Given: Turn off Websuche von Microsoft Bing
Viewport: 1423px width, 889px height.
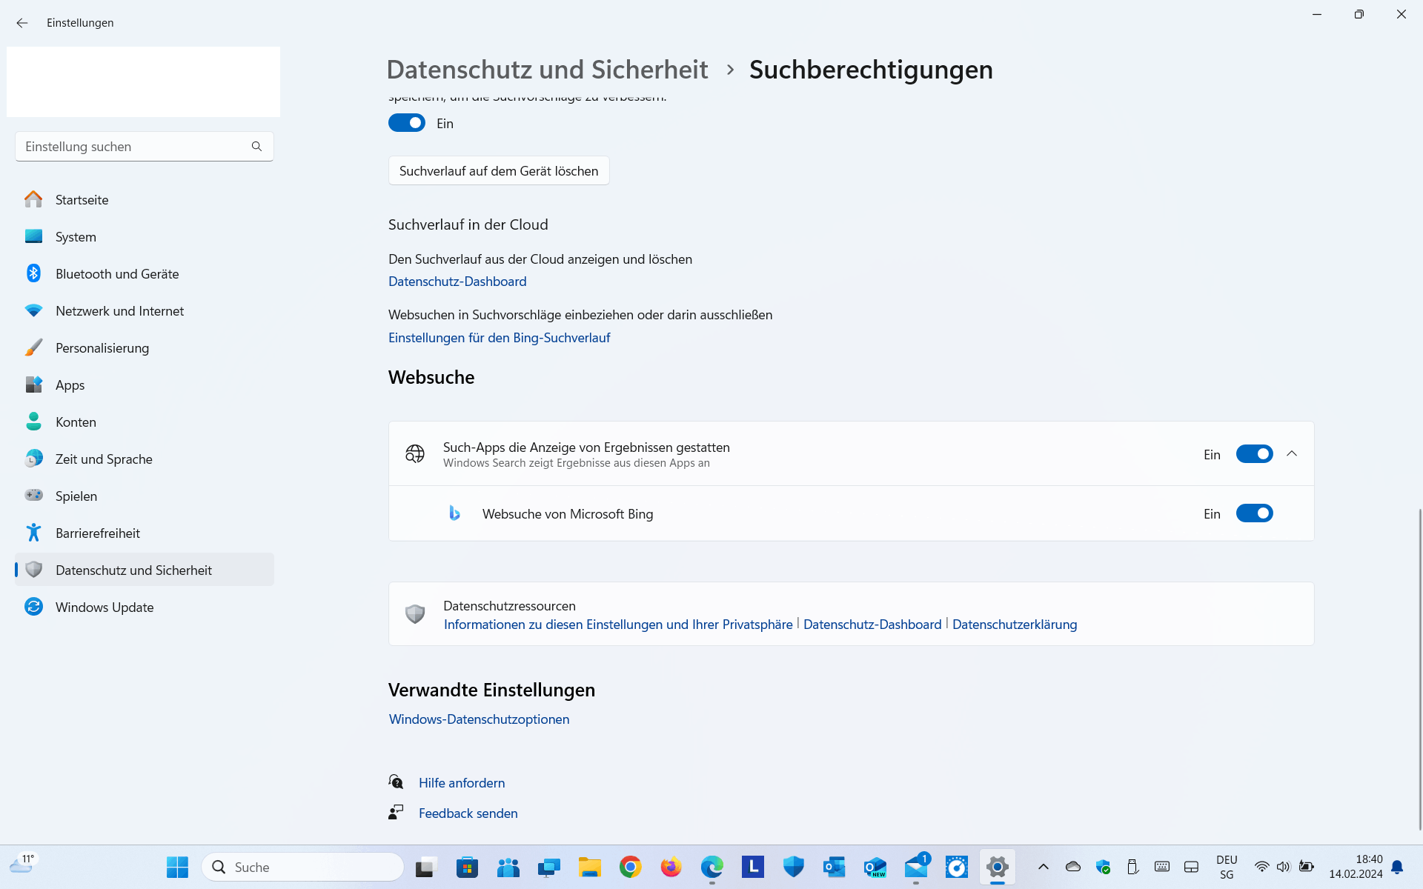Looking at the screenshot, I should point(1254,513).
